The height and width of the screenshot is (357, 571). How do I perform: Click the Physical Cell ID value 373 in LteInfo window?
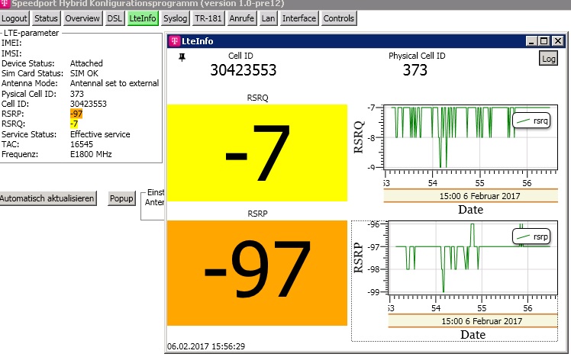(x=415, y=70)
